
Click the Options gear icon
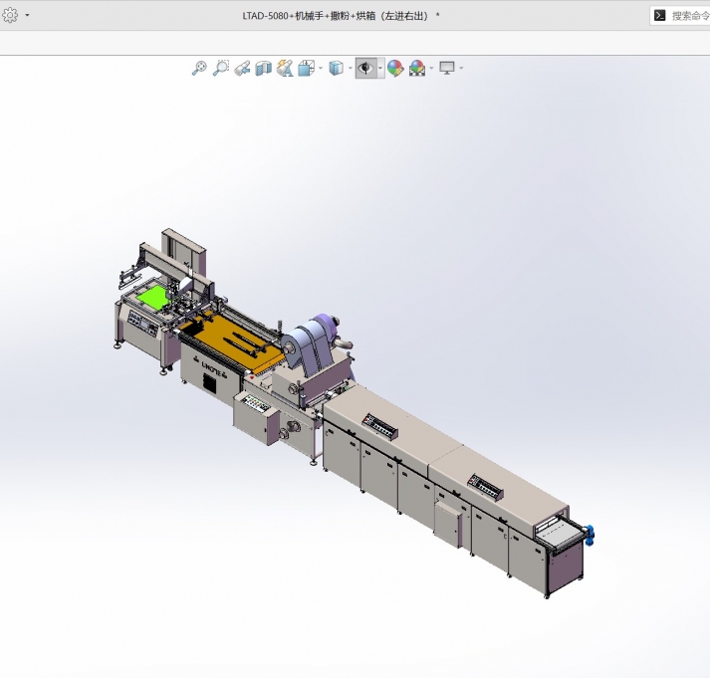coord(10,15)
